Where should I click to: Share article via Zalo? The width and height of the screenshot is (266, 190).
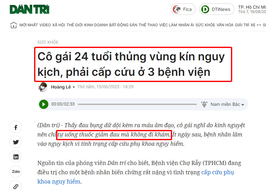tap(16, 171)
